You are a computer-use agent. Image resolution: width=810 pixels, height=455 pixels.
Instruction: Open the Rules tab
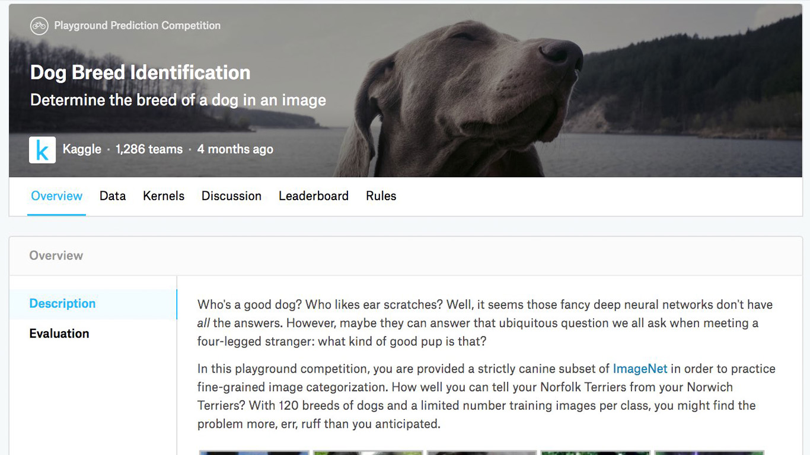(381, 196)
